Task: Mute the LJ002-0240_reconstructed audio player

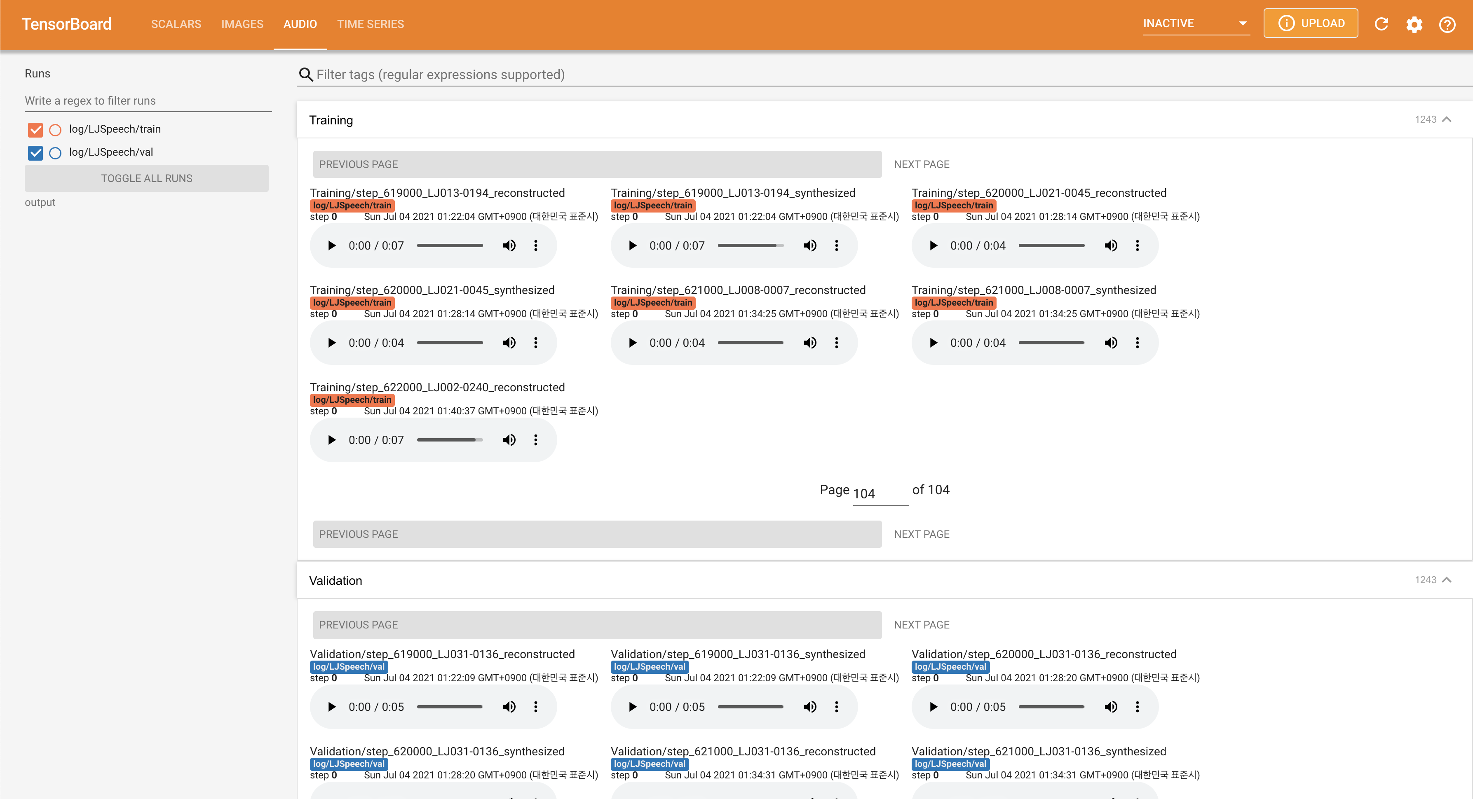Action: (509, 440)
